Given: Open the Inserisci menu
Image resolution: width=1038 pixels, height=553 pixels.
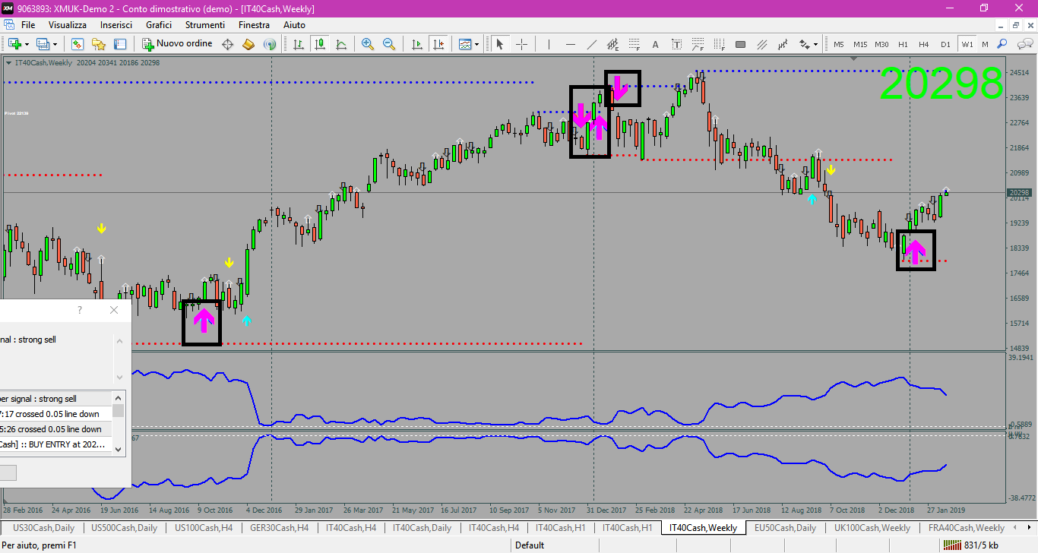Looking at the screenshot, I should click(x=116, y=25).
